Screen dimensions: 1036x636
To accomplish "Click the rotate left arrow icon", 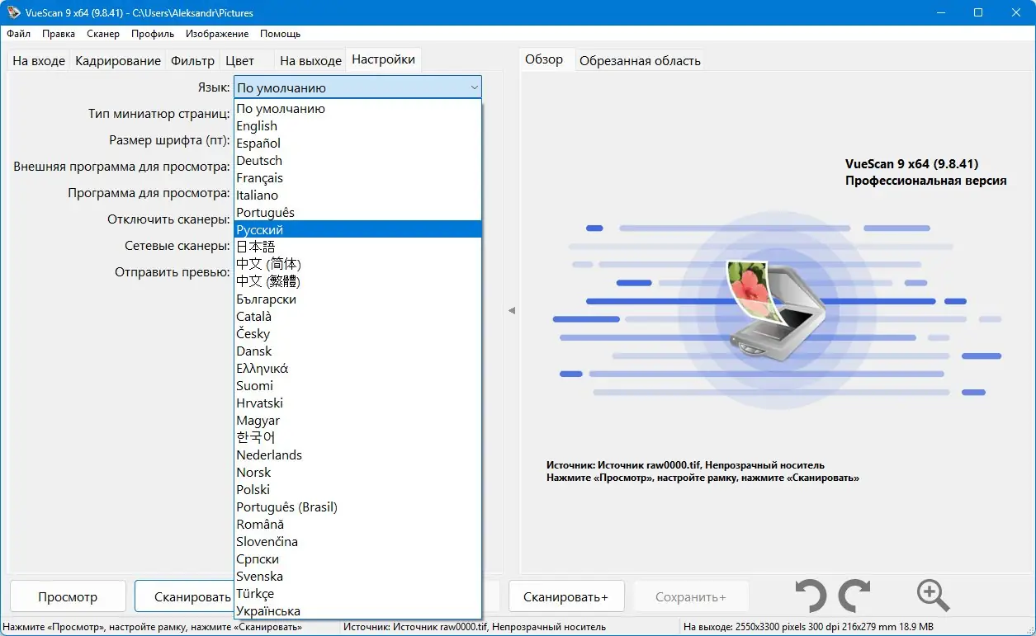I will 811,596.
